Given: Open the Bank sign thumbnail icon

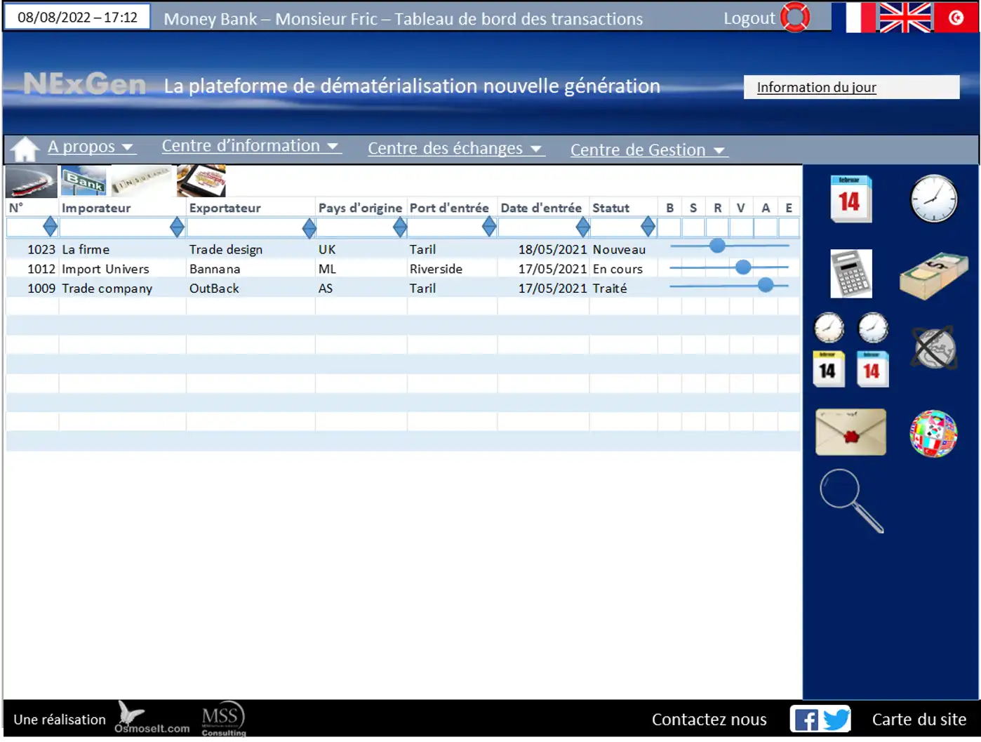Looking at the screenshot, I should [x=84, y=181].
